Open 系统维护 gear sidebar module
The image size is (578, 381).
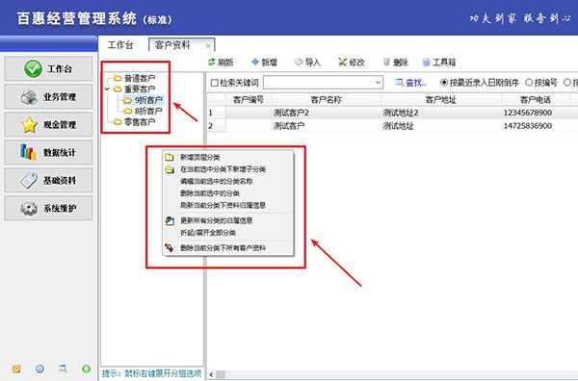coord(48,208)
